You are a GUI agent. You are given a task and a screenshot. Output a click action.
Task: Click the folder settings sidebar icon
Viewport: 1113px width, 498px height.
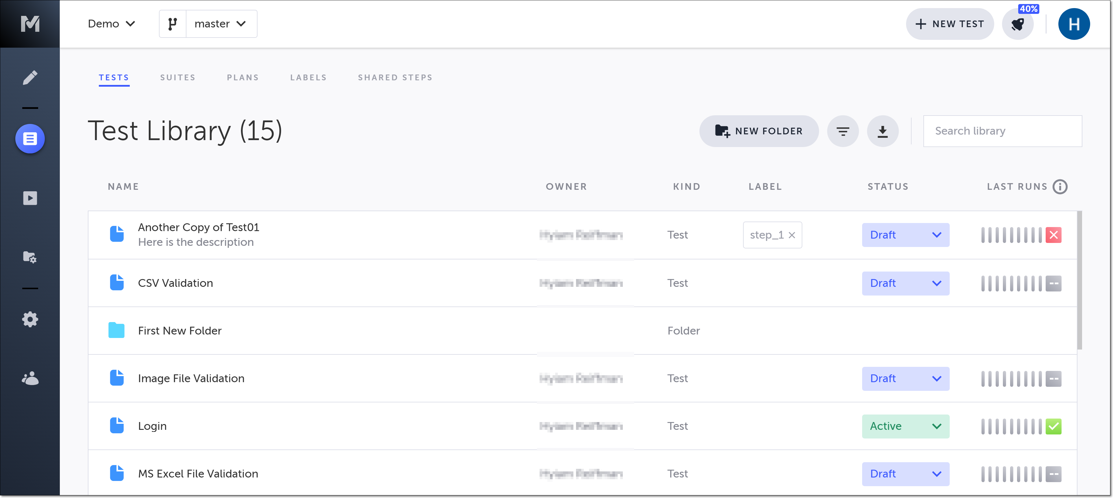coord(30,257)
